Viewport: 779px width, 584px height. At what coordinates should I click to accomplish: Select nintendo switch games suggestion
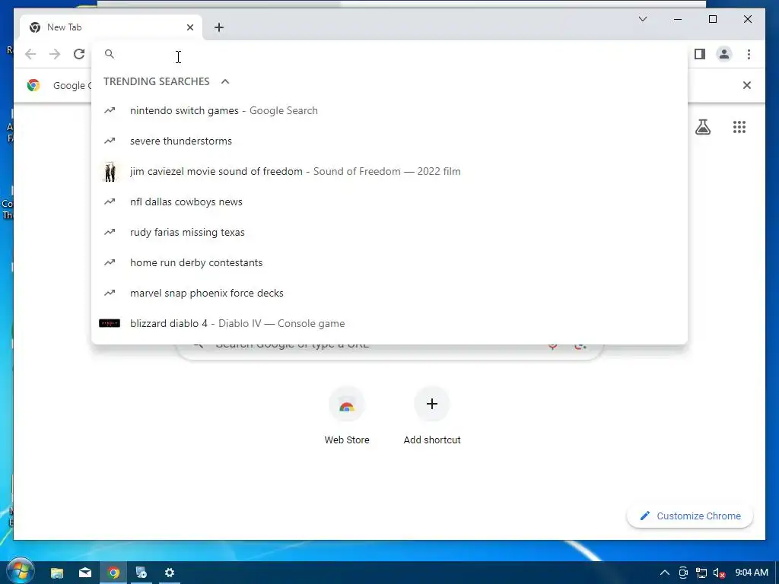[x=389, y=110]
